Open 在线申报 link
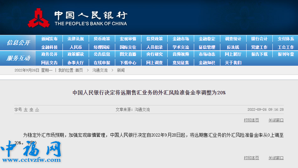 (102, 63)
